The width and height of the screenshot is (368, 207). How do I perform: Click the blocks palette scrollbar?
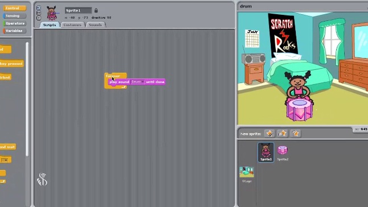(x=27, y=99)
